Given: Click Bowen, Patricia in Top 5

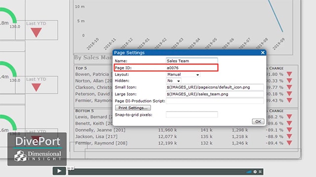Looking at the screenshot, I should coord(93,74).
